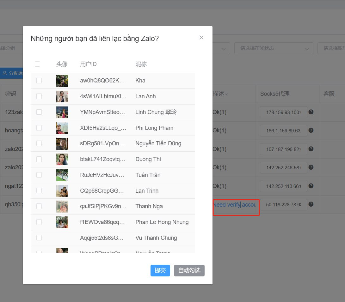Click help icon beside proxy 142.252.110.66

(311, 186)
